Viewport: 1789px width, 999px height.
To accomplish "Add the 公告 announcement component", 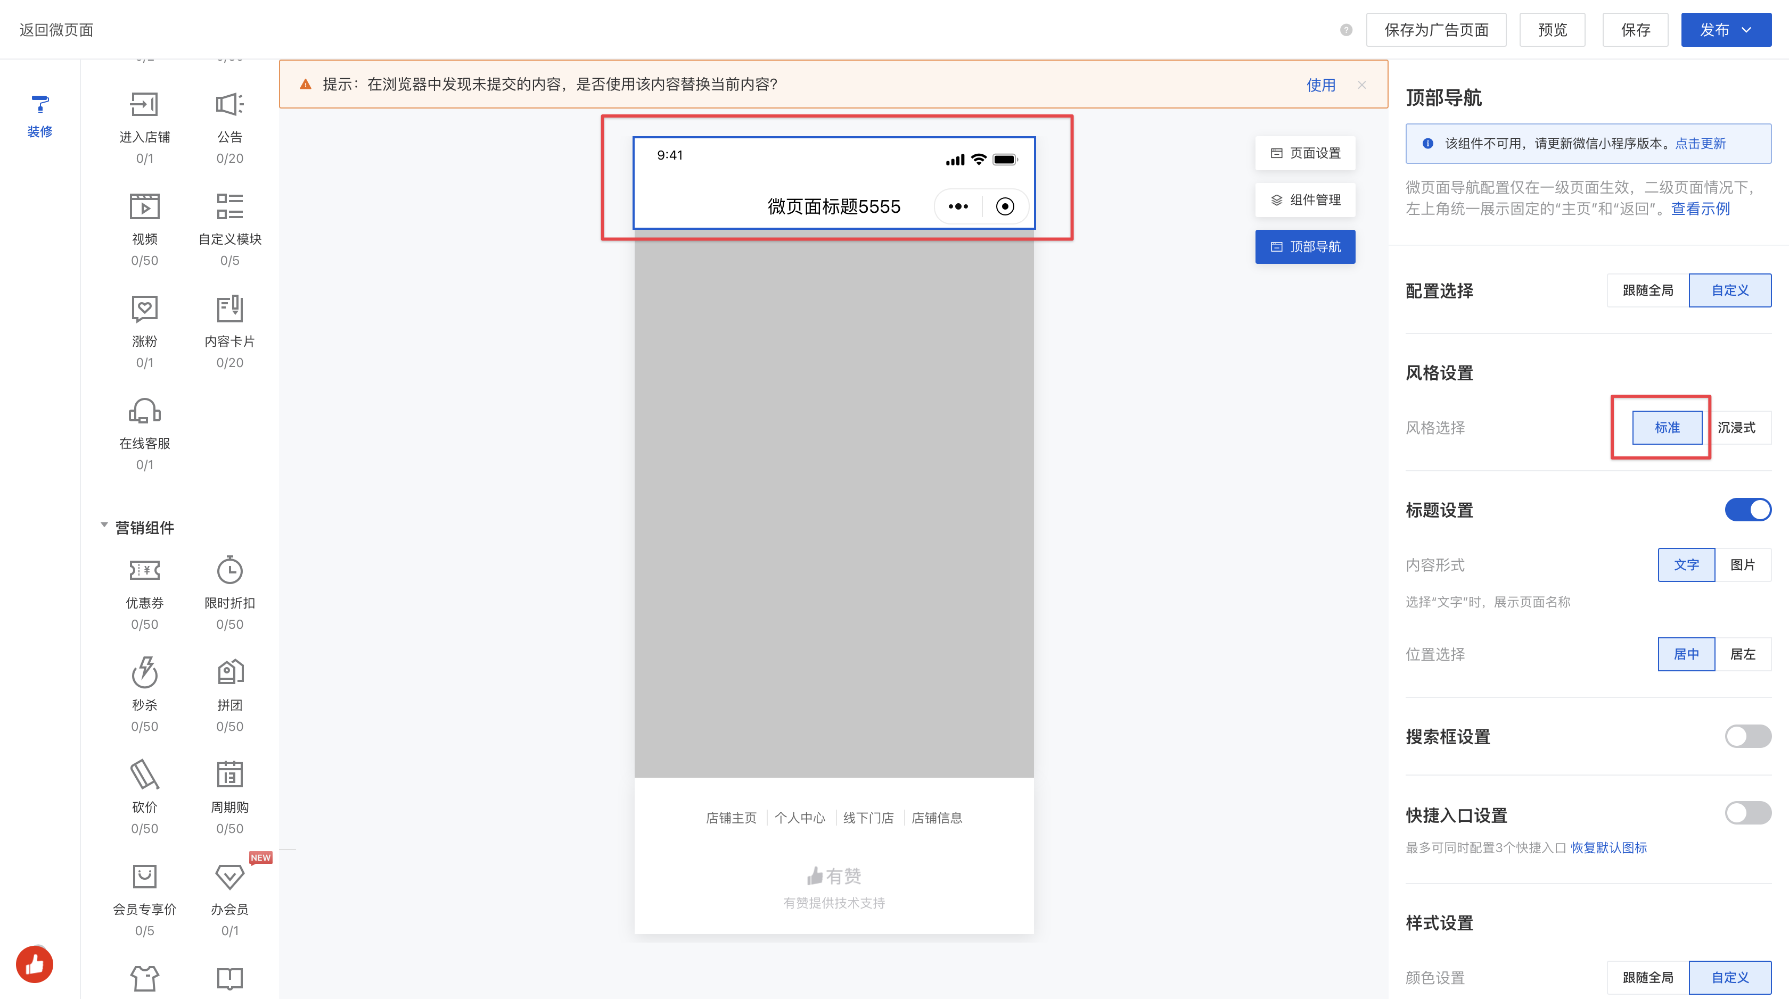I will click(229, 105).
